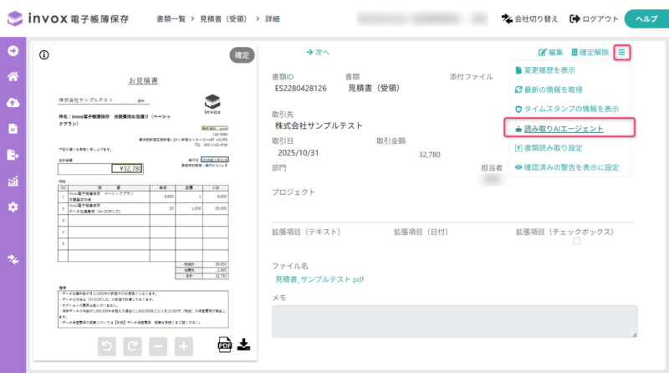
Task: Go to home via sidebar house icon
Action: (x=13, y=76)
